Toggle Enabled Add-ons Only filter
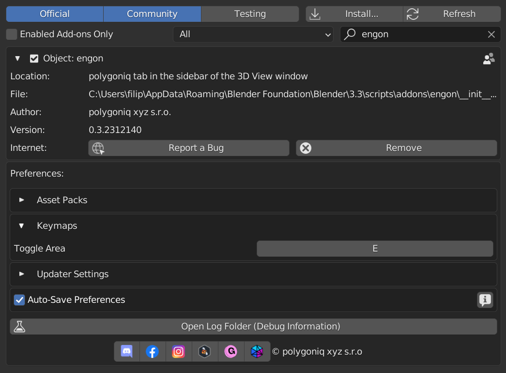 click(12, 34)
